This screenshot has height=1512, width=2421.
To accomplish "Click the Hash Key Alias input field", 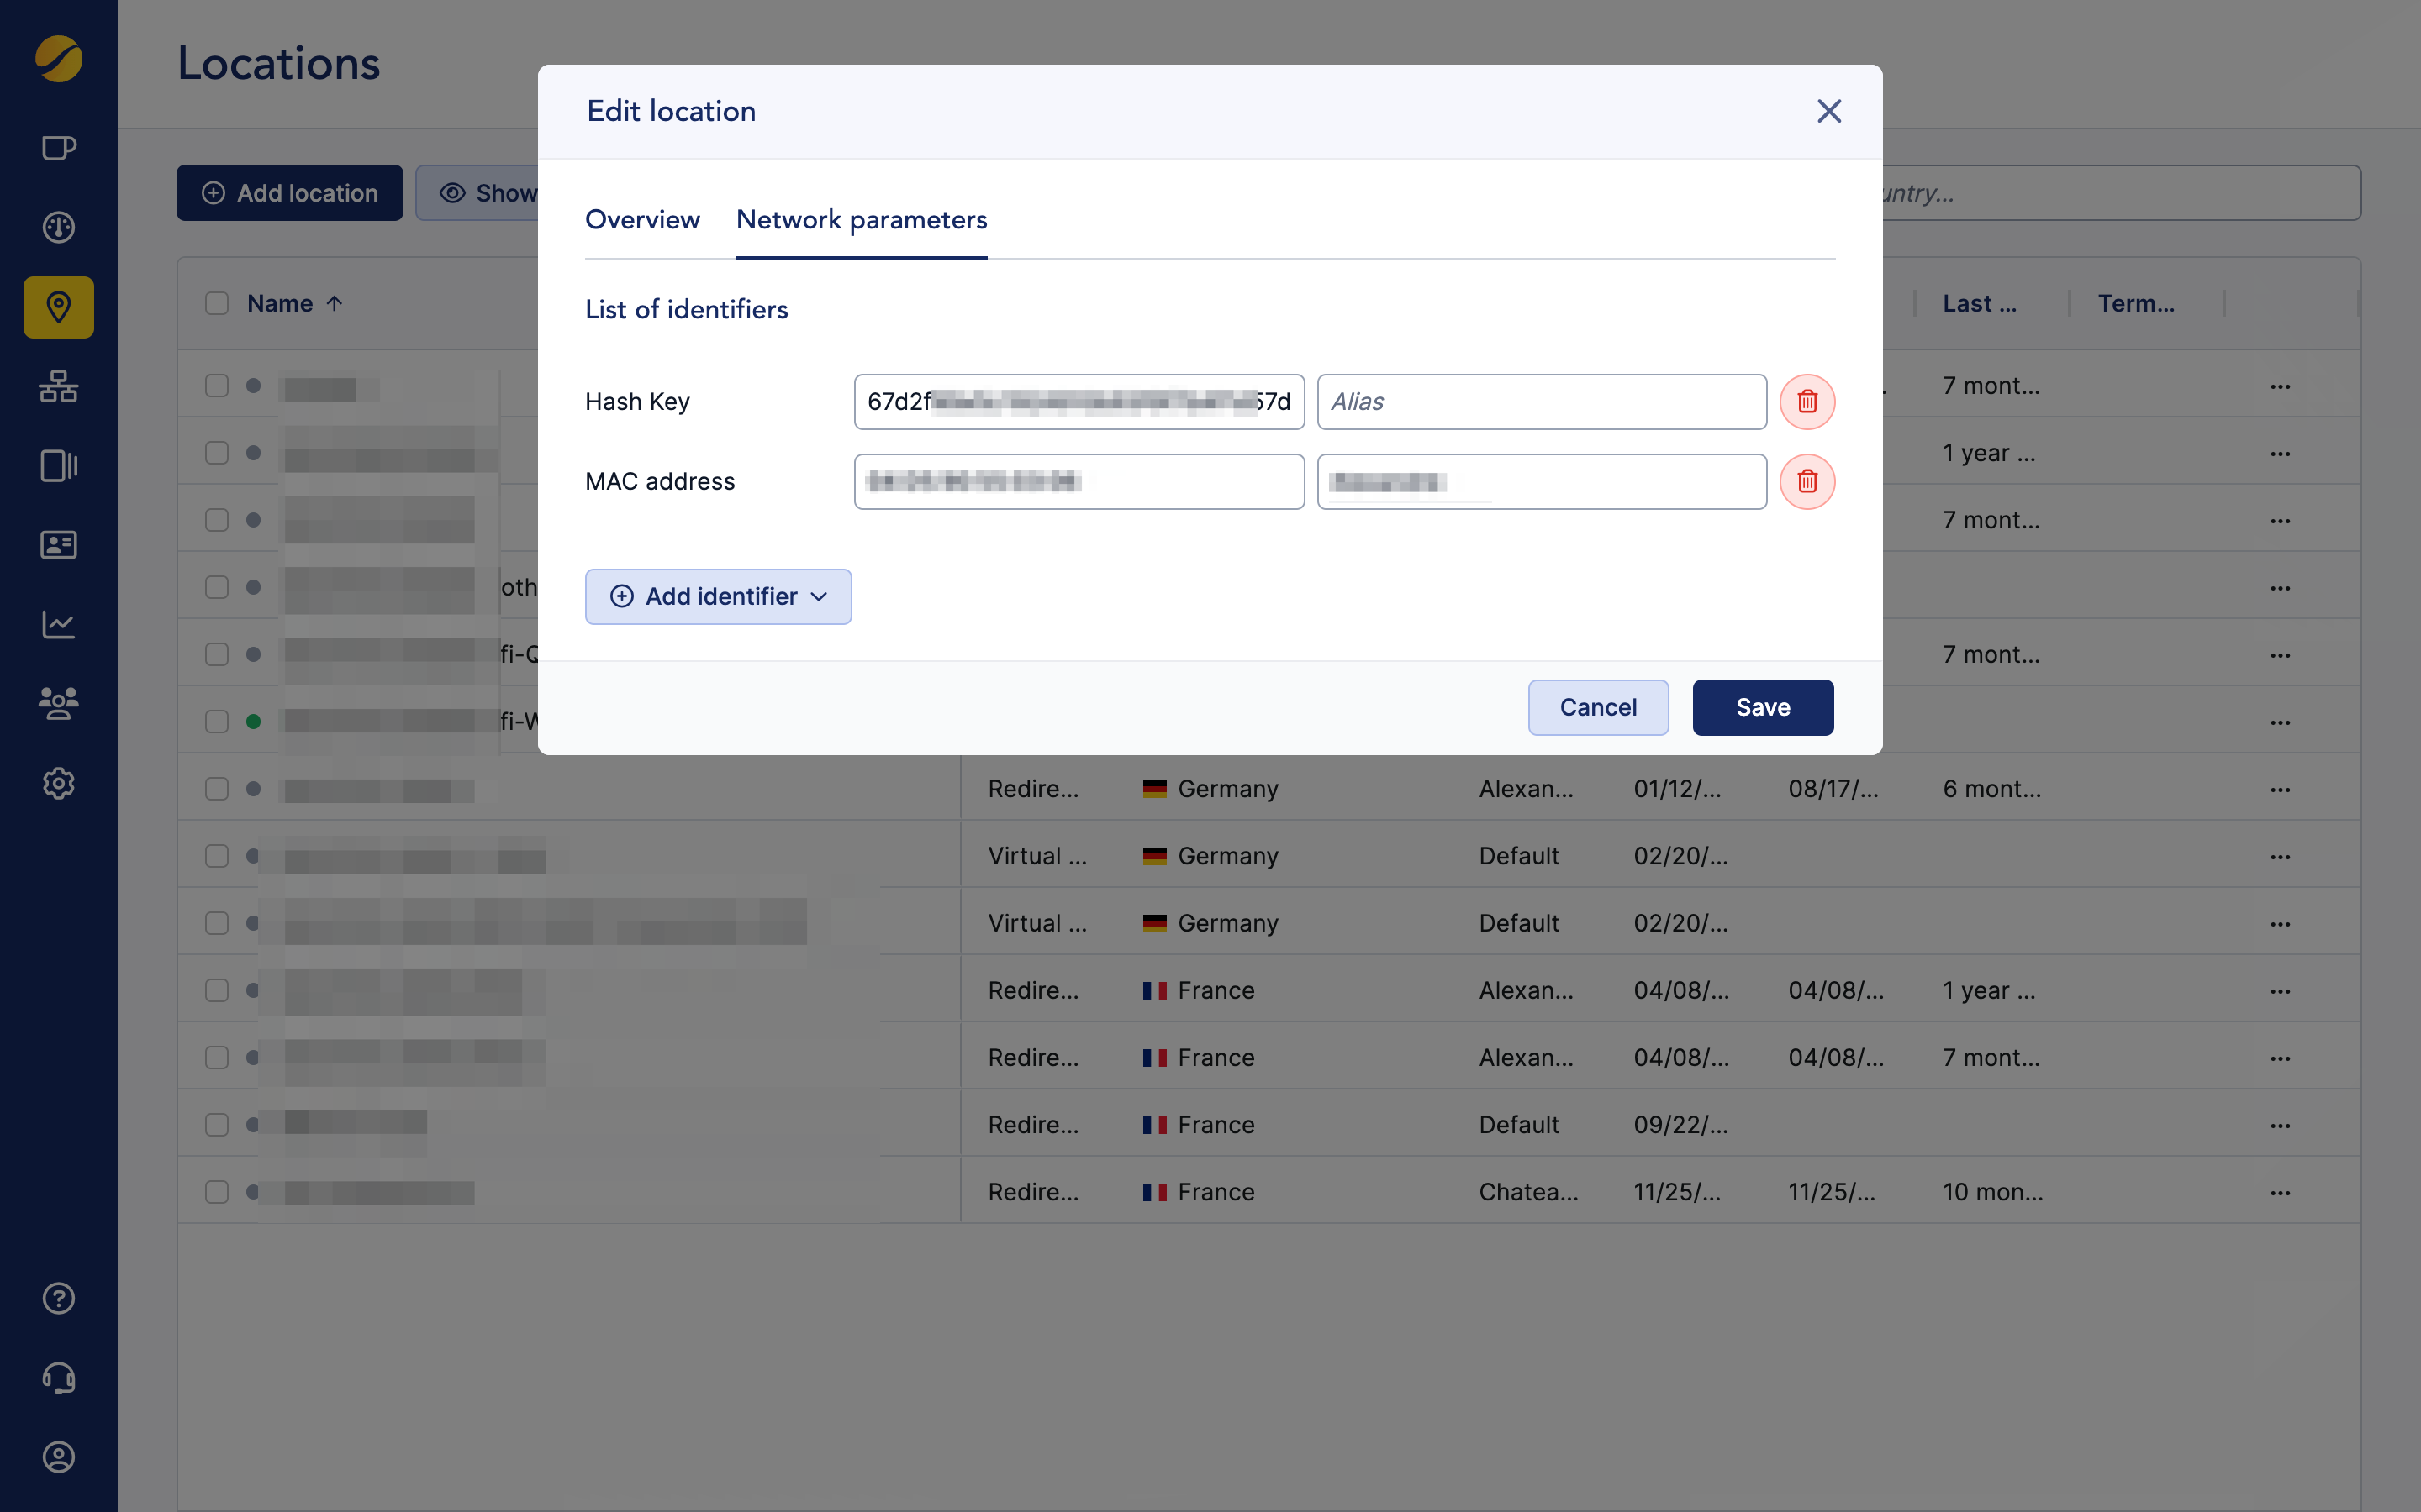I will 1541,402.
